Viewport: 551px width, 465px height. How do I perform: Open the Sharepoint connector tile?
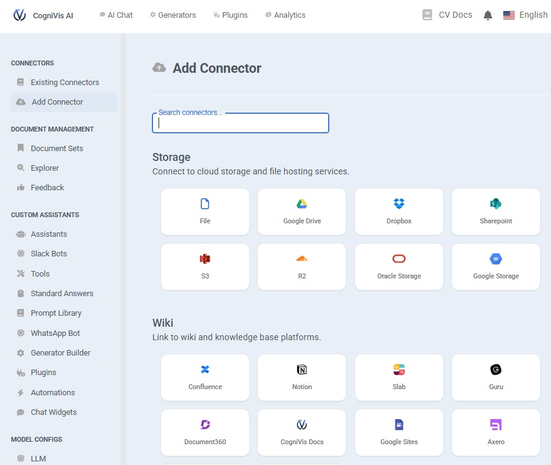pyautogui.click(x=496, y=212)
